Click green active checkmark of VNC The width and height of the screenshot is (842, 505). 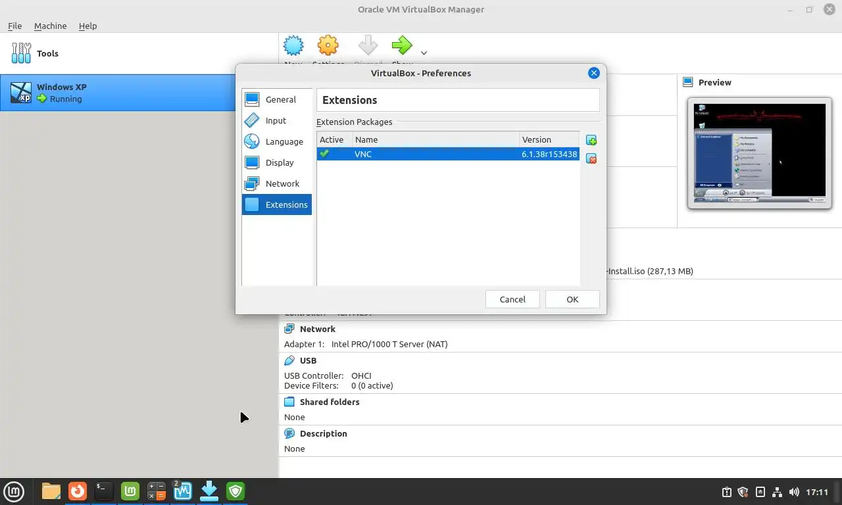[x=324, y=153]
